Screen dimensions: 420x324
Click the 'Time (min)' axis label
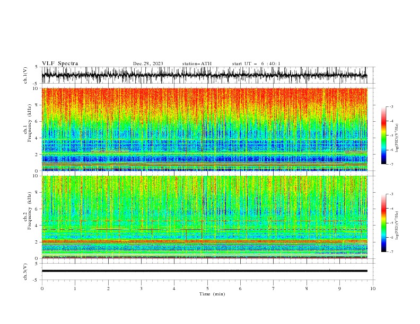coord(212,294)
